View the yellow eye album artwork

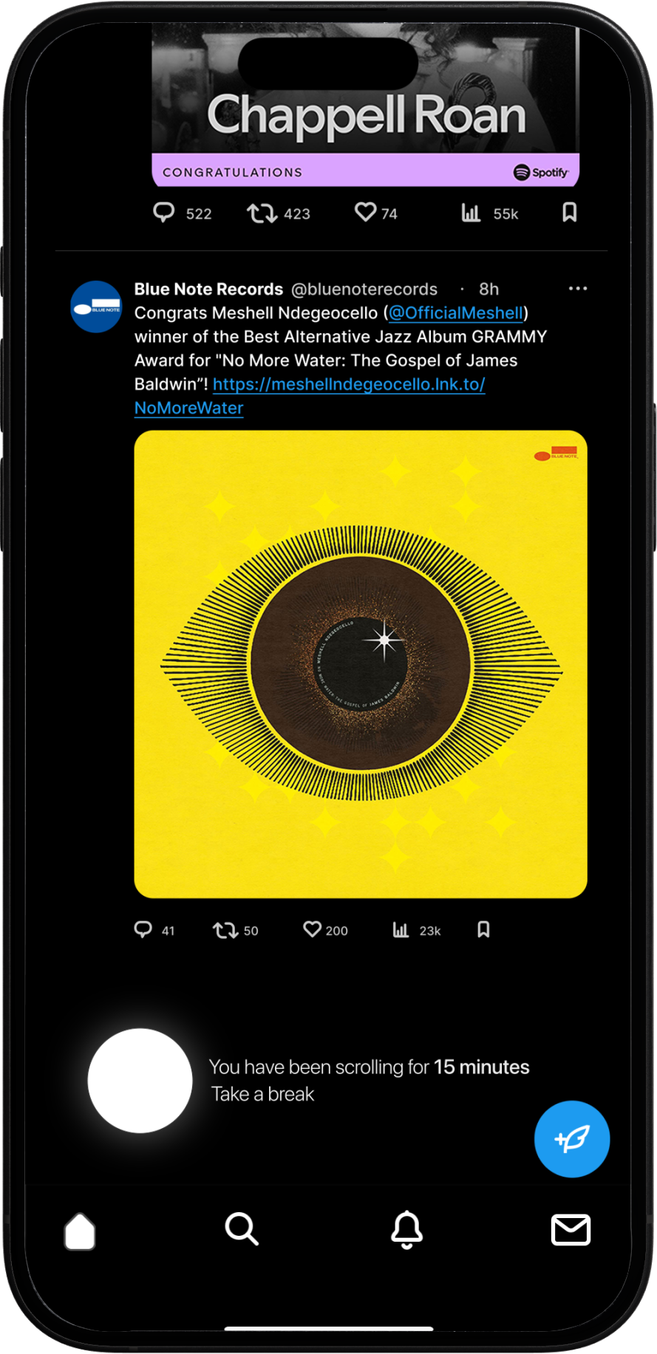[x=361, y=664]
